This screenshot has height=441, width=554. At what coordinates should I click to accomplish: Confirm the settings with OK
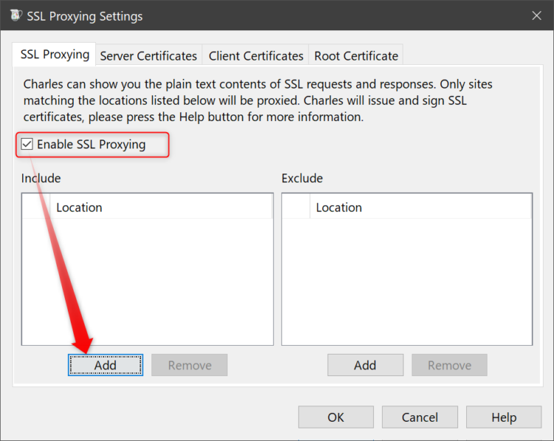335,417
